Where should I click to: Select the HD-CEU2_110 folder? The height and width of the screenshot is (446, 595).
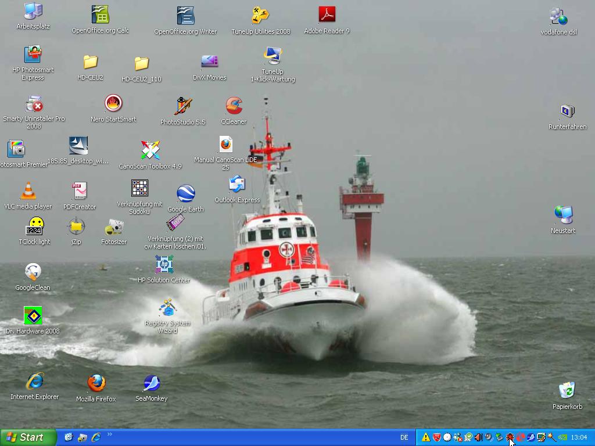(141, 63)
